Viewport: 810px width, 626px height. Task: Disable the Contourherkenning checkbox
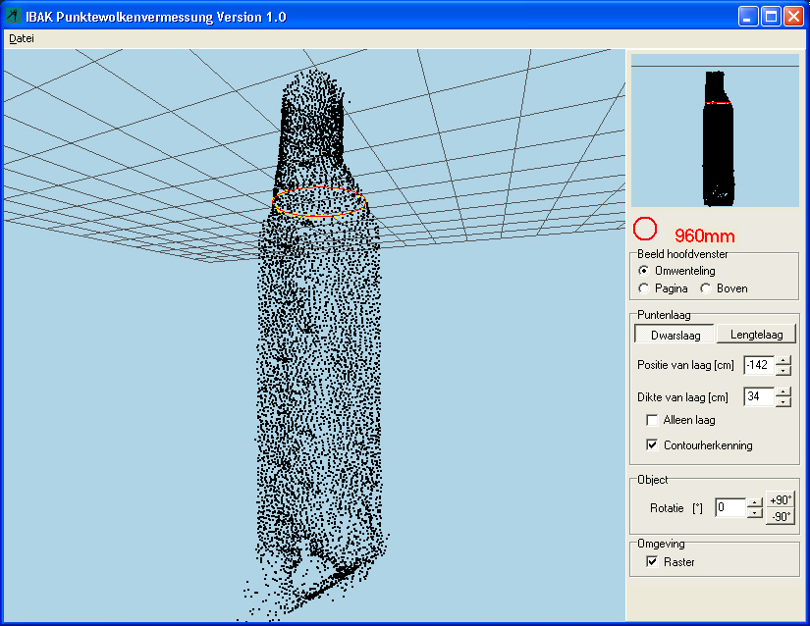click(652, 444)
